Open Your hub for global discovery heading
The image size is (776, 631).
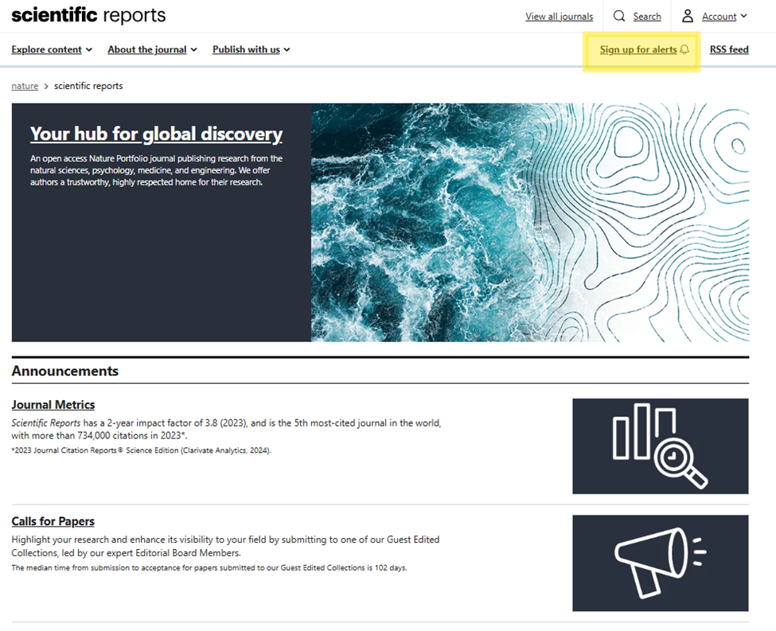pos(156,134)
